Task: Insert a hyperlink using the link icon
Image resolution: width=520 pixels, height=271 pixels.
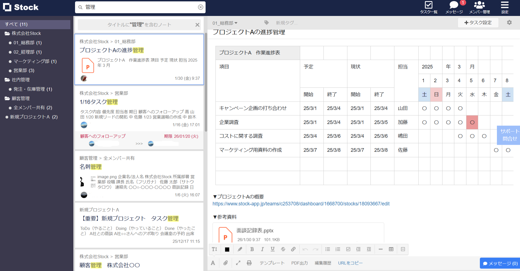Action: coord(293,249)
